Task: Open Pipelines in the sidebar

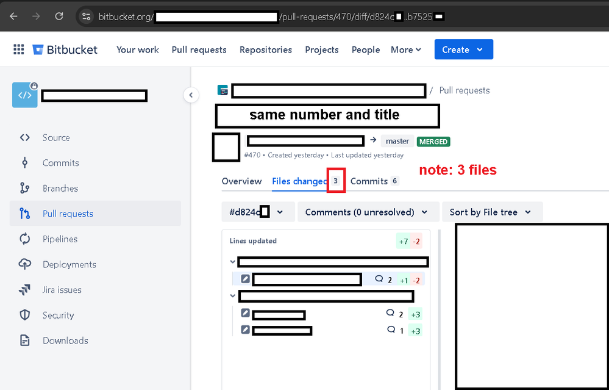Action: [95, 239]
